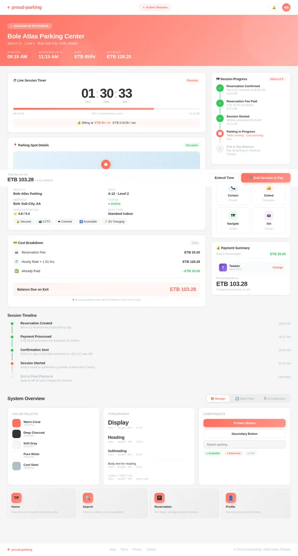
Task: Open the Profile person icon card
Action: coord(231,498)
